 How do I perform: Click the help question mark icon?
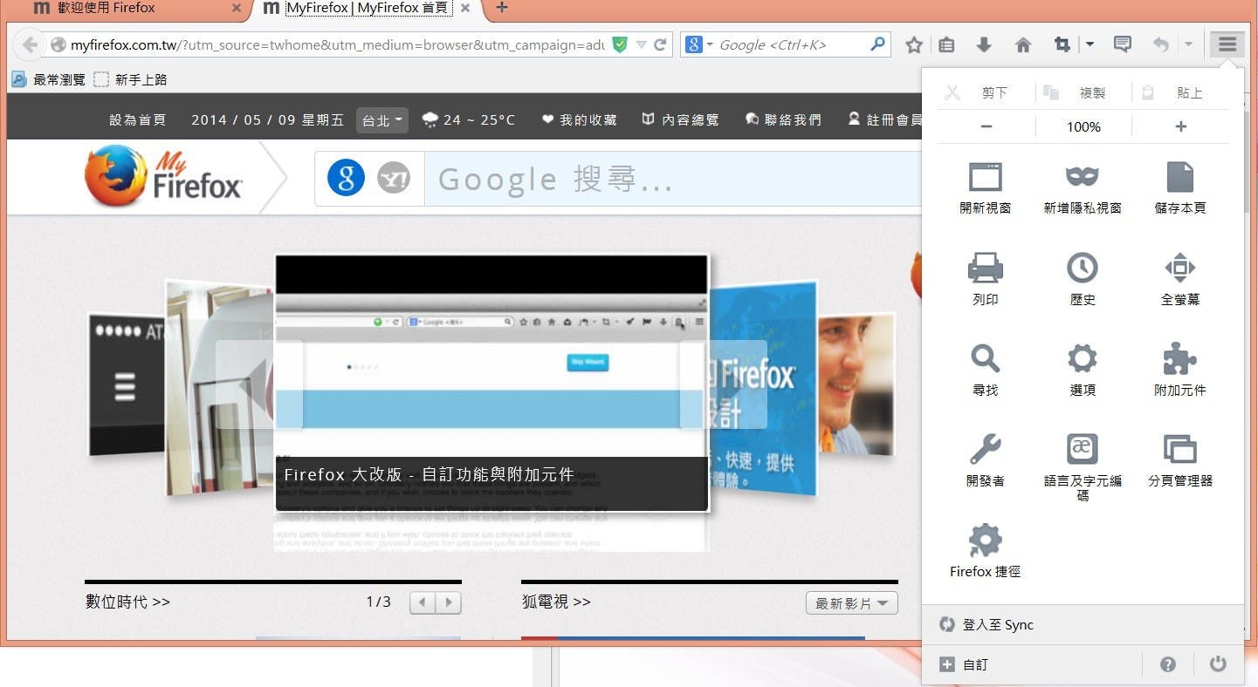(x=1168, y=664)
